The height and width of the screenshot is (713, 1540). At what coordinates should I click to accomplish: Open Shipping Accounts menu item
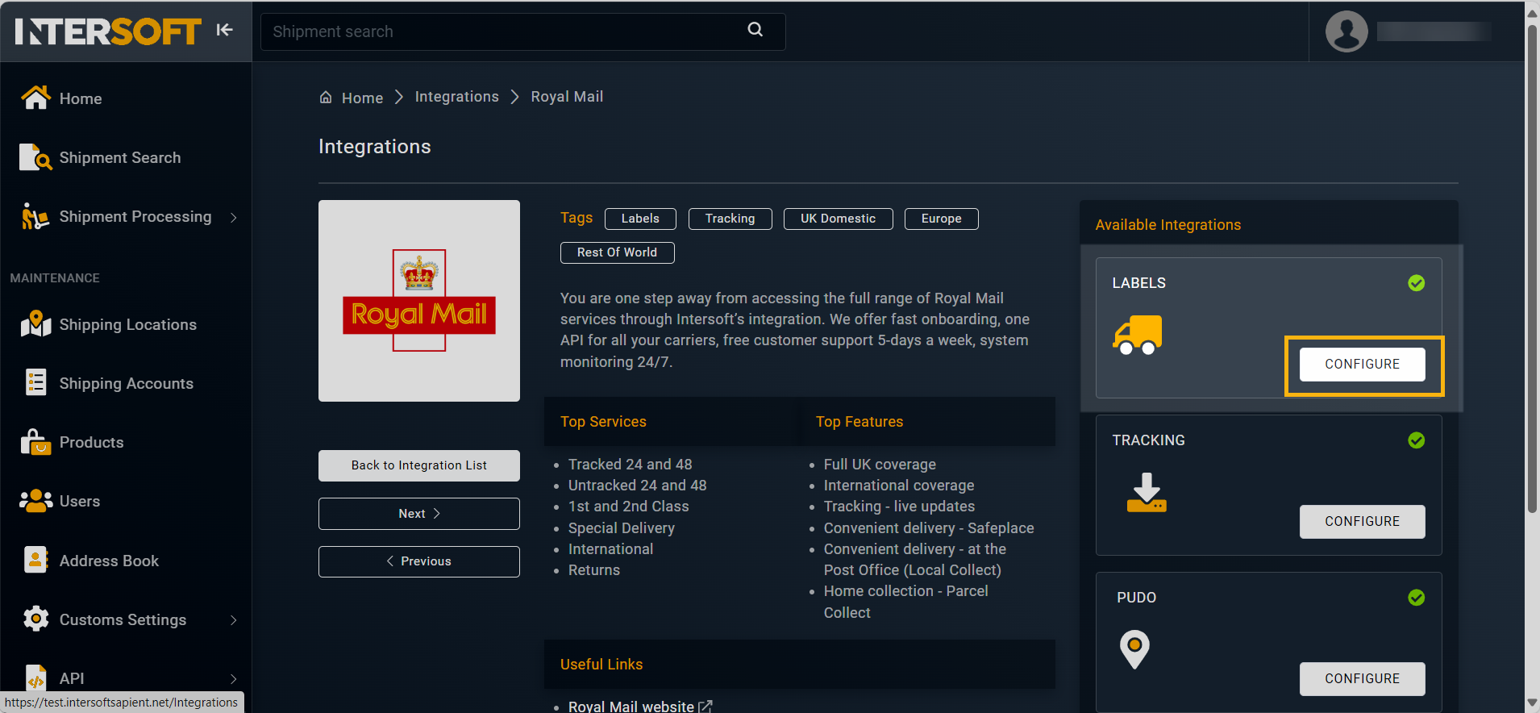pyautogui.click(x=127, y=383)
